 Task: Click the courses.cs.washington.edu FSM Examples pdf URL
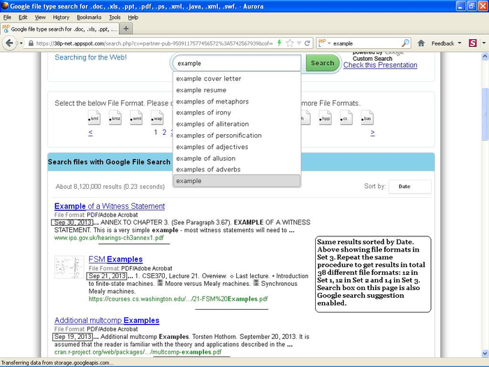click(x=178, y=299)
